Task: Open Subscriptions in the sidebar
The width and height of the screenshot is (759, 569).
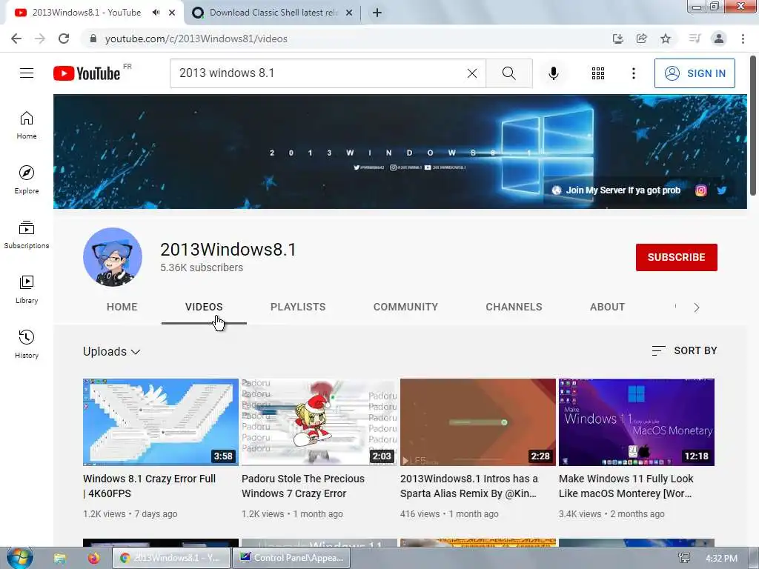Action: (x=27, y=235)
